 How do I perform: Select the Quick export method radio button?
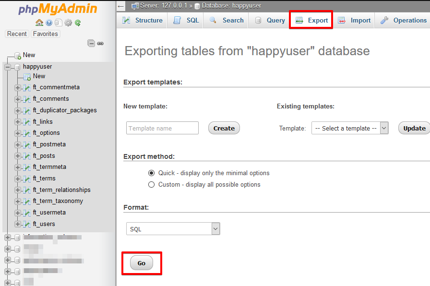pos(151,173)
